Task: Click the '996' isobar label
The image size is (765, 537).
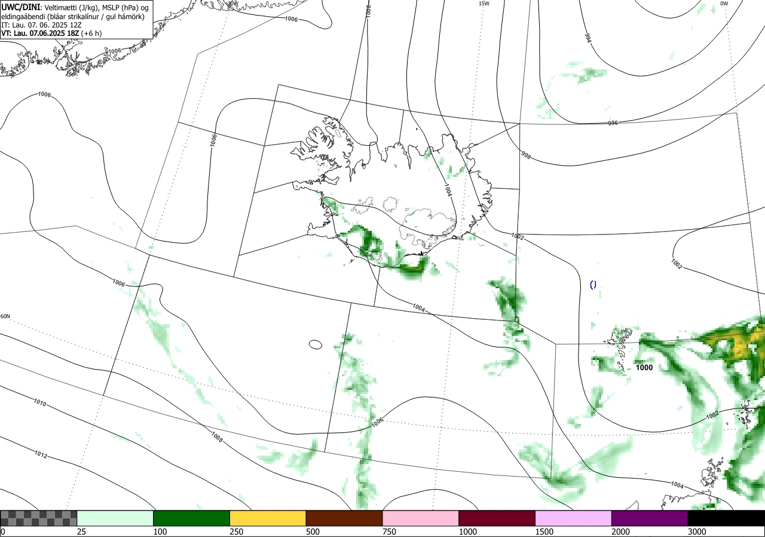Action: (x=613, y=123)
